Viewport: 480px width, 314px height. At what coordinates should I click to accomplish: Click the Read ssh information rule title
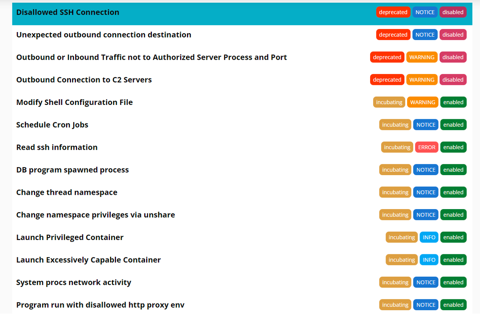click(x=57, y=147)
